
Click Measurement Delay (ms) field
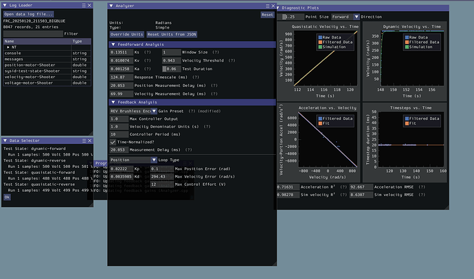coord(119,150)
